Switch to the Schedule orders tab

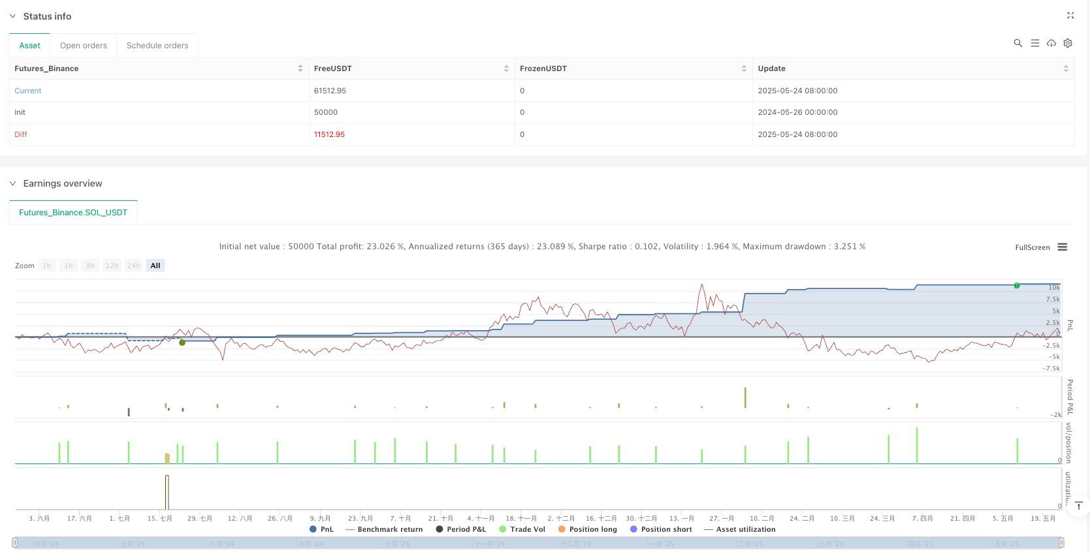coord(157,46)
